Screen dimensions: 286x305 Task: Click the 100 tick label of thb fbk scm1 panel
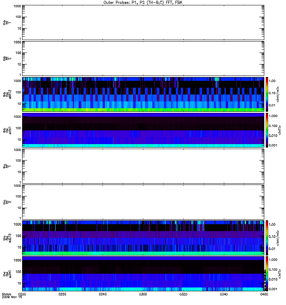pos(18,128)
